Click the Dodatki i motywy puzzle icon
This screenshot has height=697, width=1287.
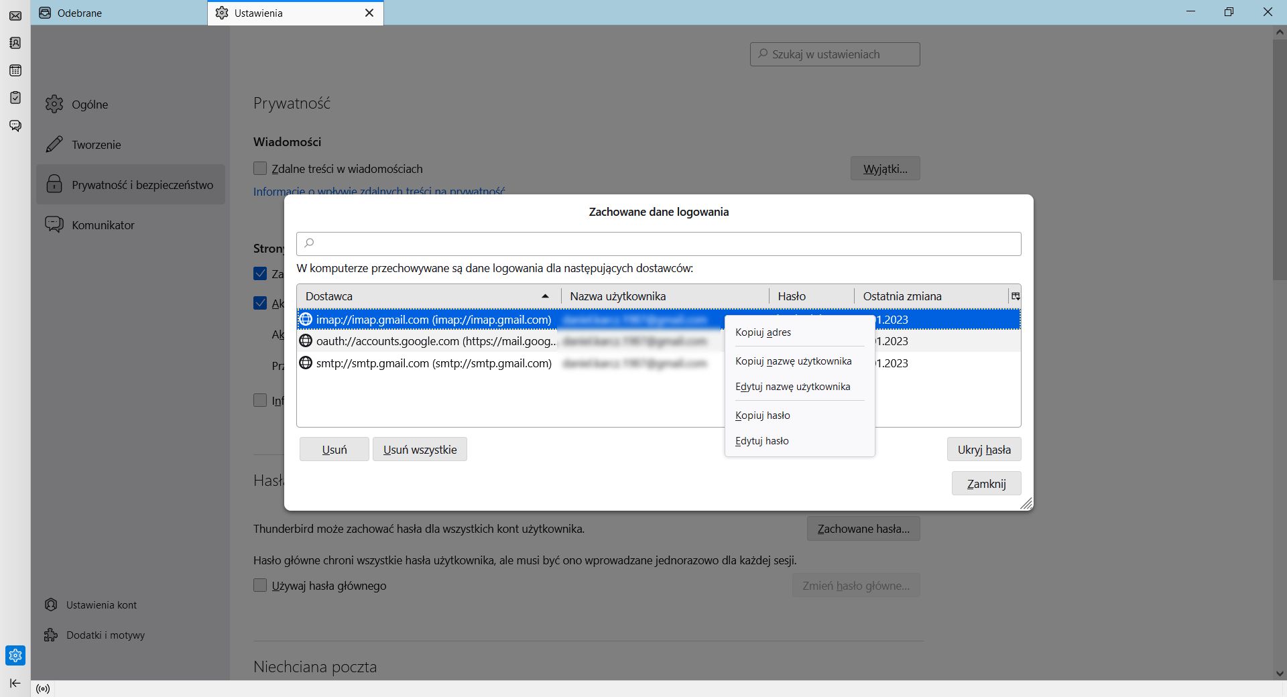point(51,635)
